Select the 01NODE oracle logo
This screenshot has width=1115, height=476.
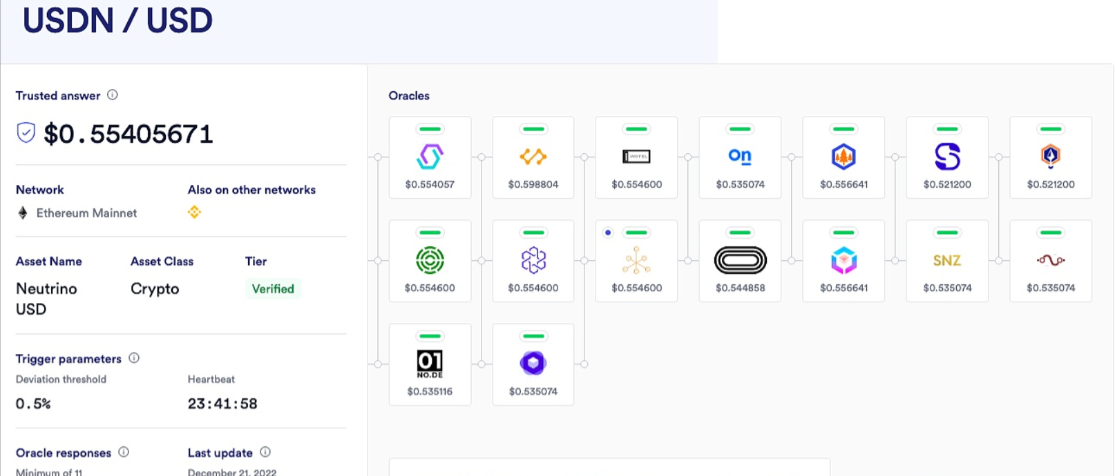(x=430, y=364)
